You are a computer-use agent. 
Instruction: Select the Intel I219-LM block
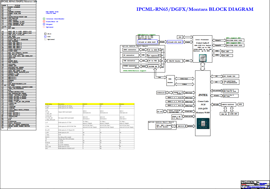click(174, 111)
